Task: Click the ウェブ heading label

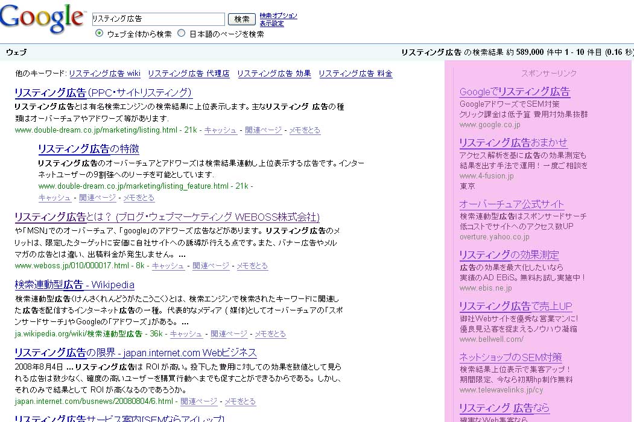Action: point(16,52)
